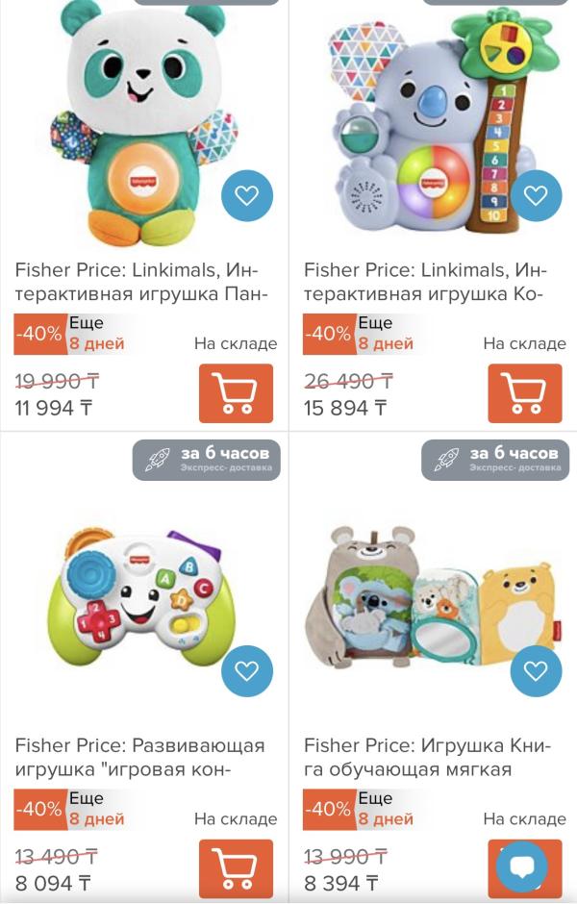Screen dimensions: 577x904
Task: Toggle wishlist heart on game controller toy
Action: pyautogui.click(x=247, y=671)
